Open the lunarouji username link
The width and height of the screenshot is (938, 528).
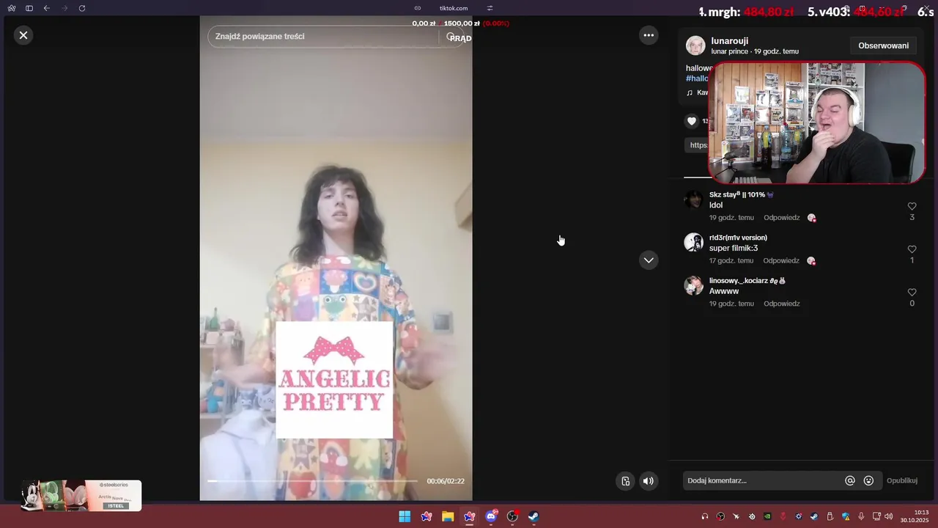[730, 41]
